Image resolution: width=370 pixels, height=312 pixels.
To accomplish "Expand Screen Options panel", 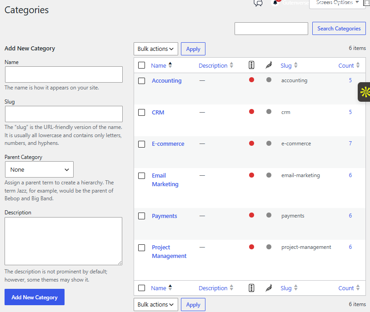I will click(337, 3).
